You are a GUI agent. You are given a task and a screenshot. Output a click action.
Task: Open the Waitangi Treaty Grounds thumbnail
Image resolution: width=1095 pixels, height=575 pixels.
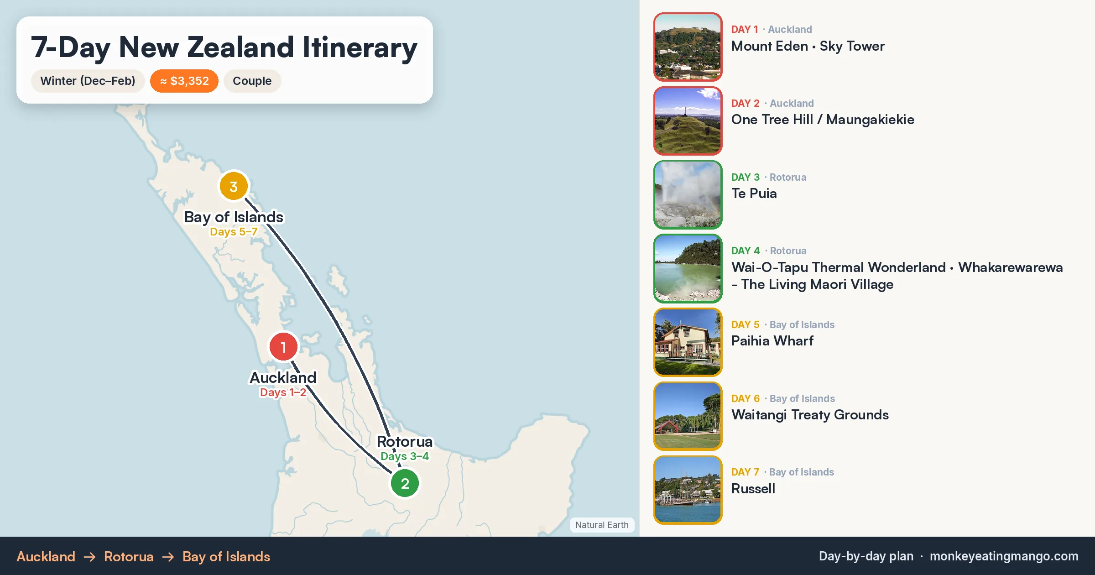pyautogui.click(x=688, y=416)
